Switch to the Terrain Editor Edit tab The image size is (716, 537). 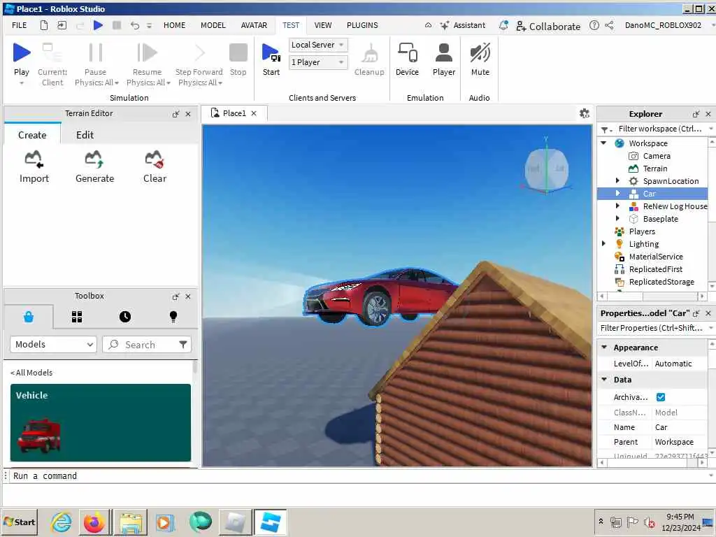click(85, 135)
